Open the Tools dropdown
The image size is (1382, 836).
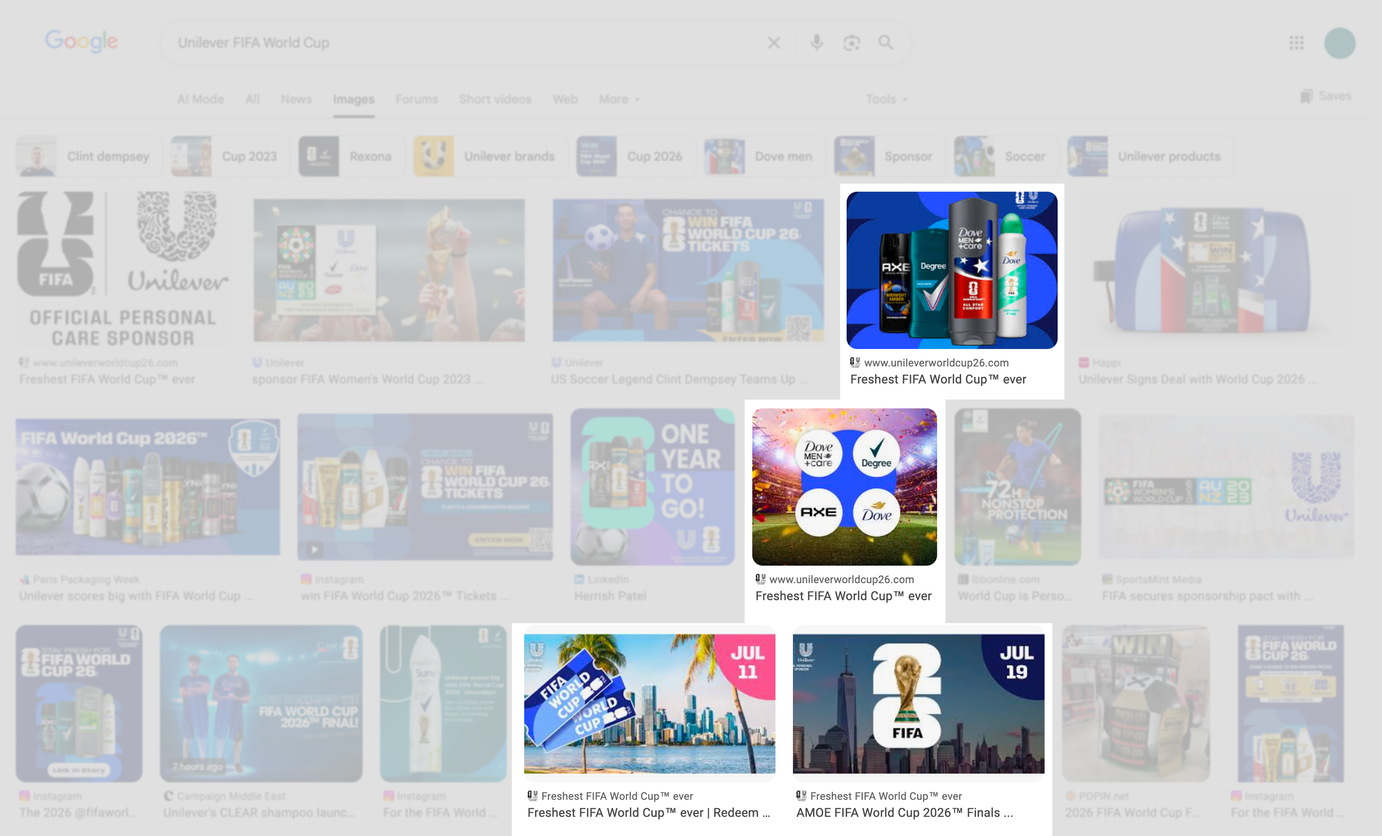[x=886, y=99]
